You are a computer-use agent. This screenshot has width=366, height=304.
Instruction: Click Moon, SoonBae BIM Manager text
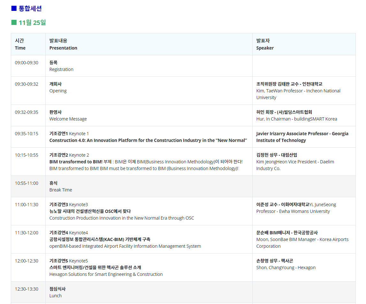tap(302, 243)
